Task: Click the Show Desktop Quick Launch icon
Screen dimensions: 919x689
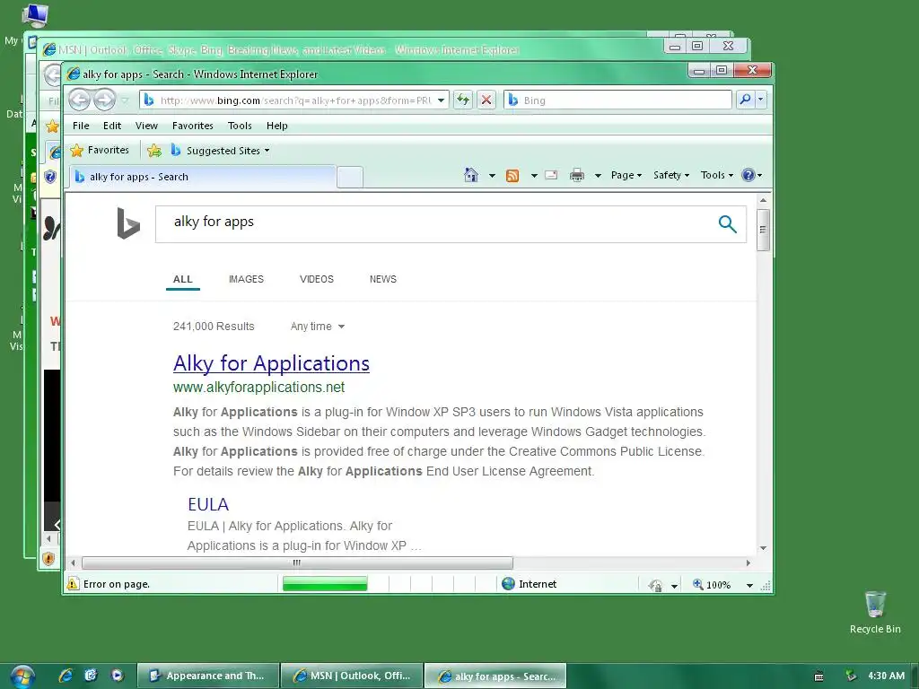Action: [x=91, y=676]
